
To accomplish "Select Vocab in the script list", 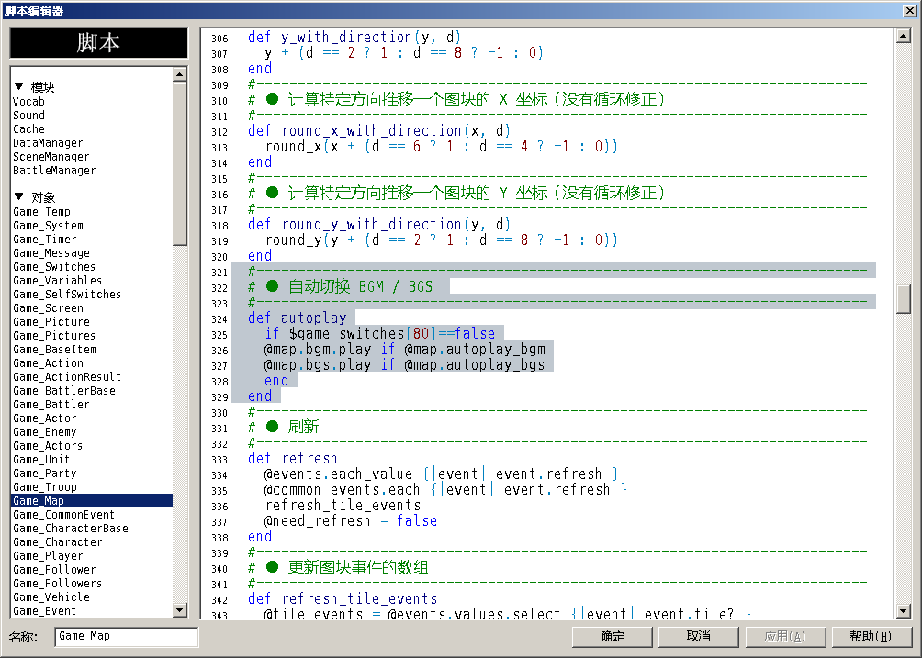I will click(x=28, y=102).
